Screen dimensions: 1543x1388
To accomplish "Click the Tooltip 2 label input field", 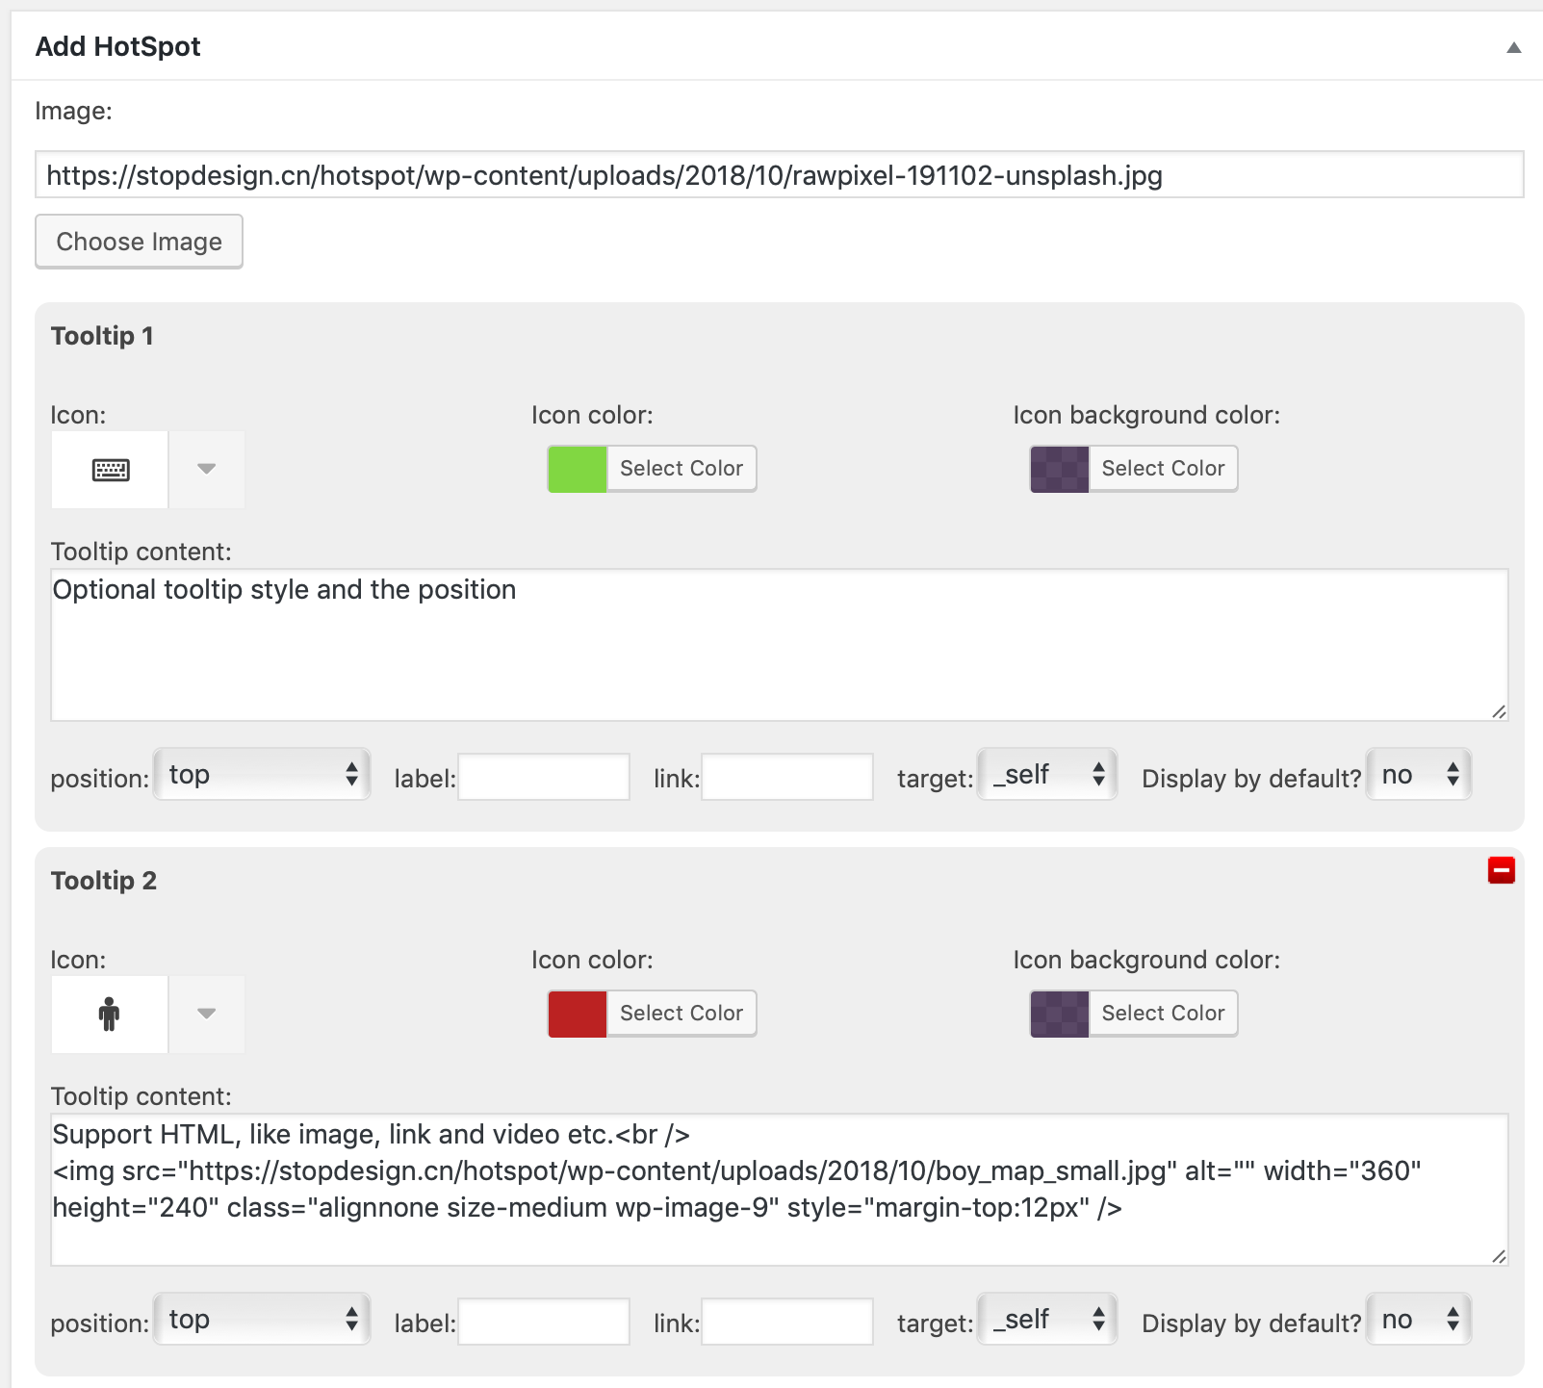I will tap(544, 1322).
